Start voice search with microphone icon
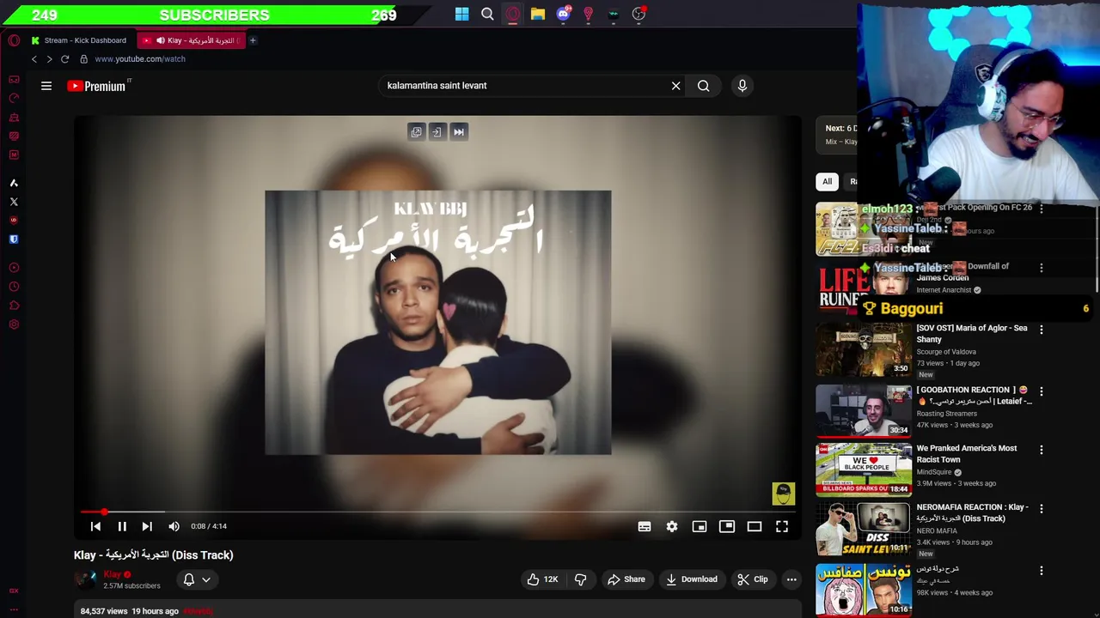Viewport: 1100px width, 618px height. tap(742, 86)
